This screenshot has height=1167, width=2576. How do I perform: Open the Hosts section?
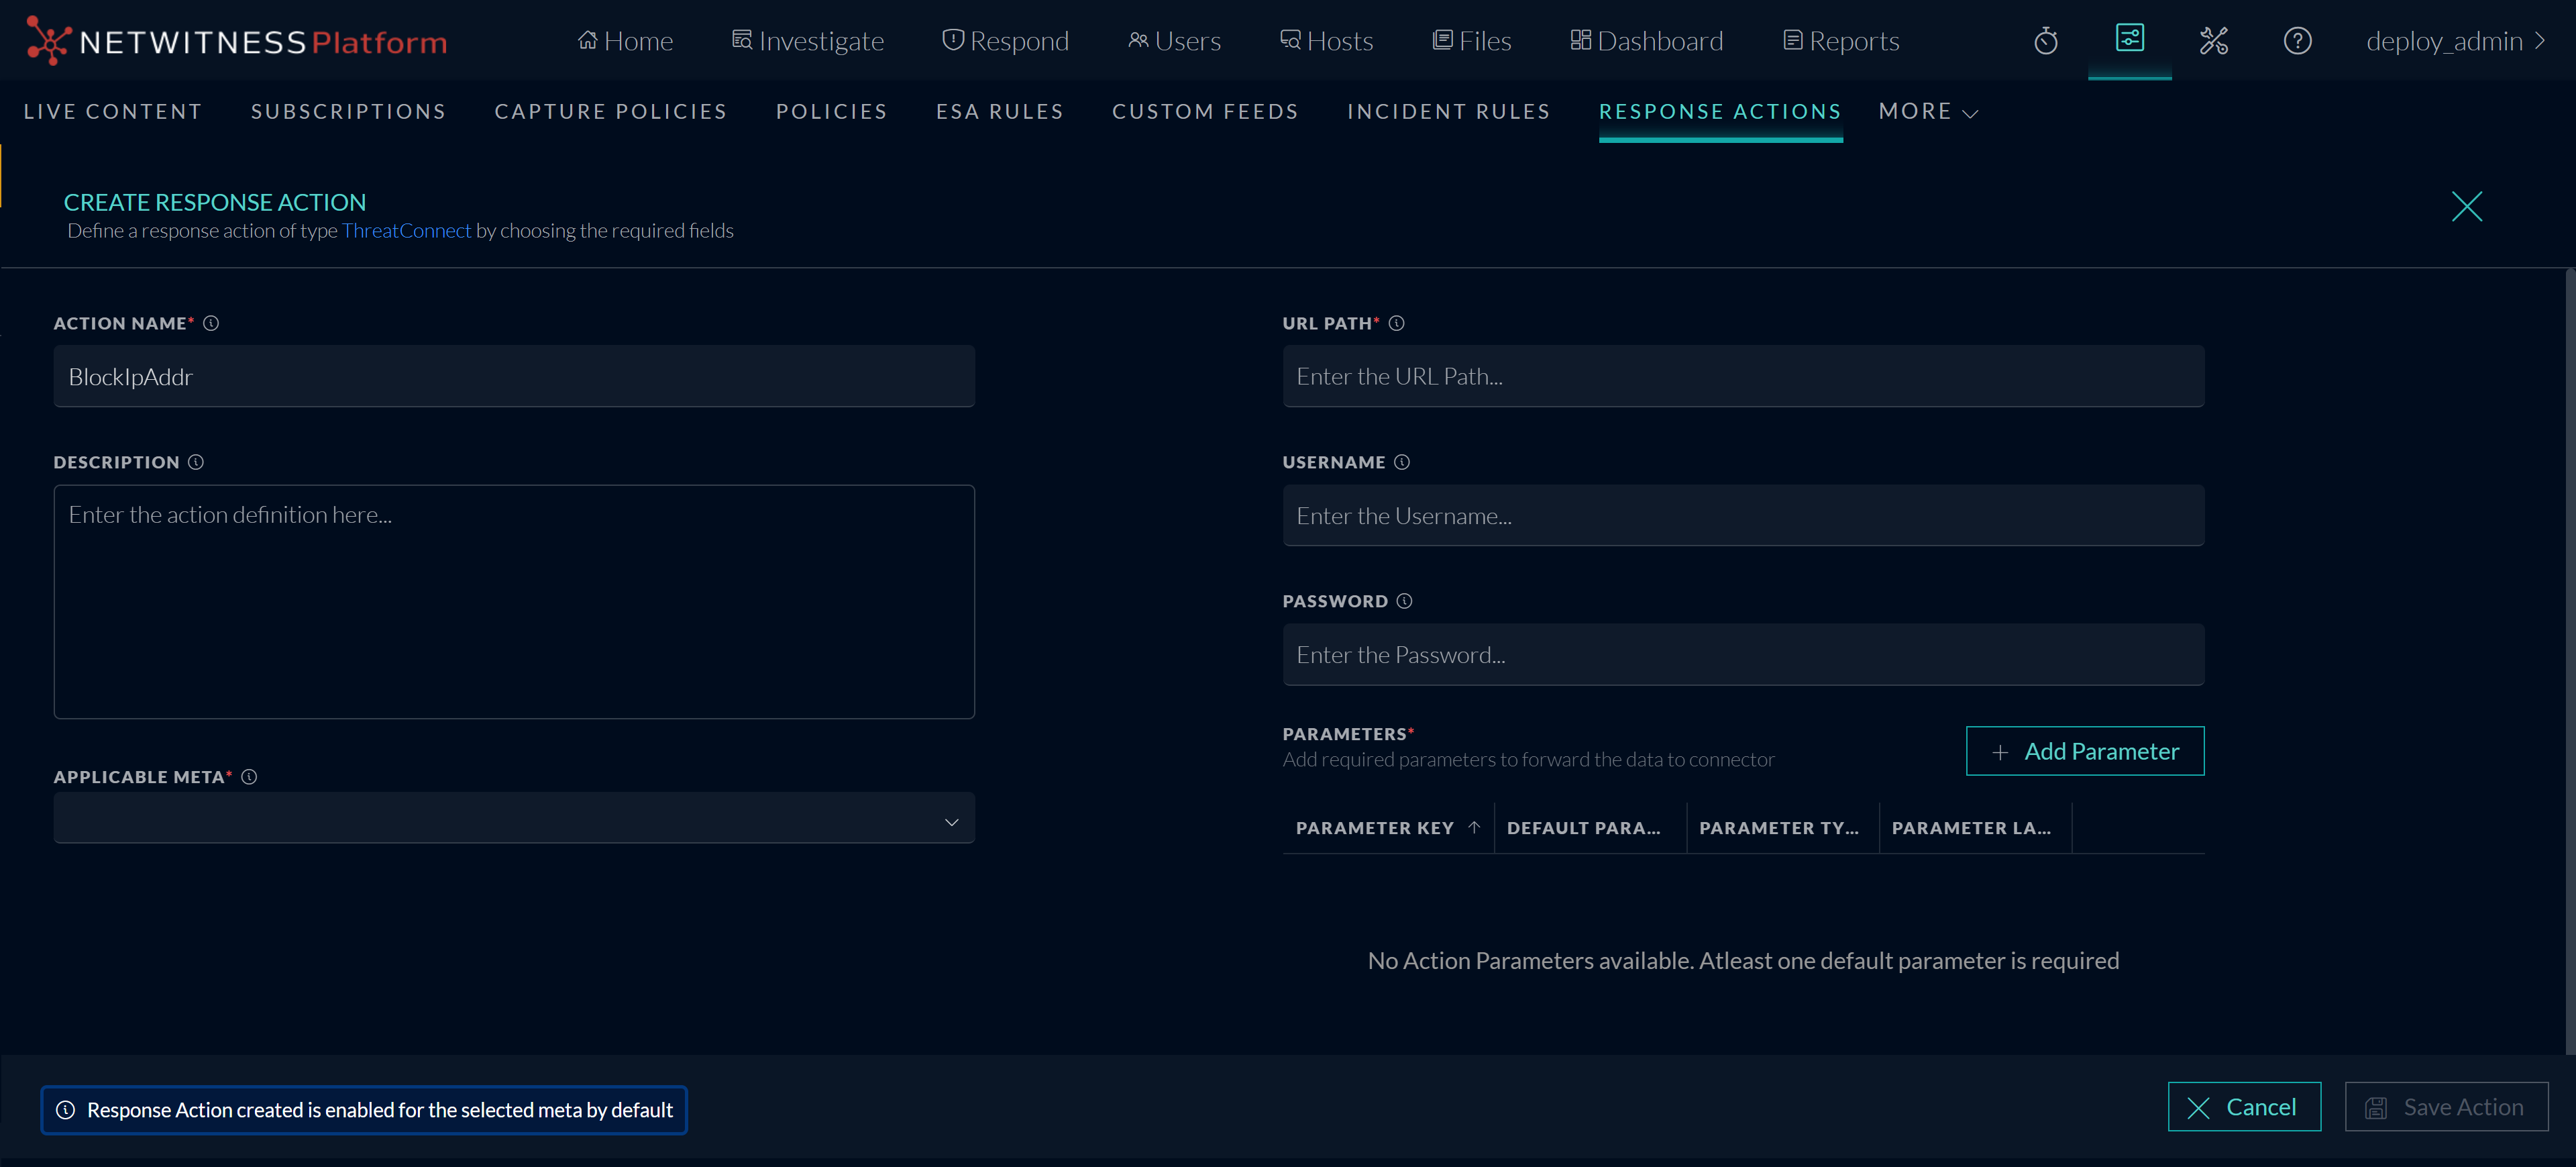coord(1326,40)
